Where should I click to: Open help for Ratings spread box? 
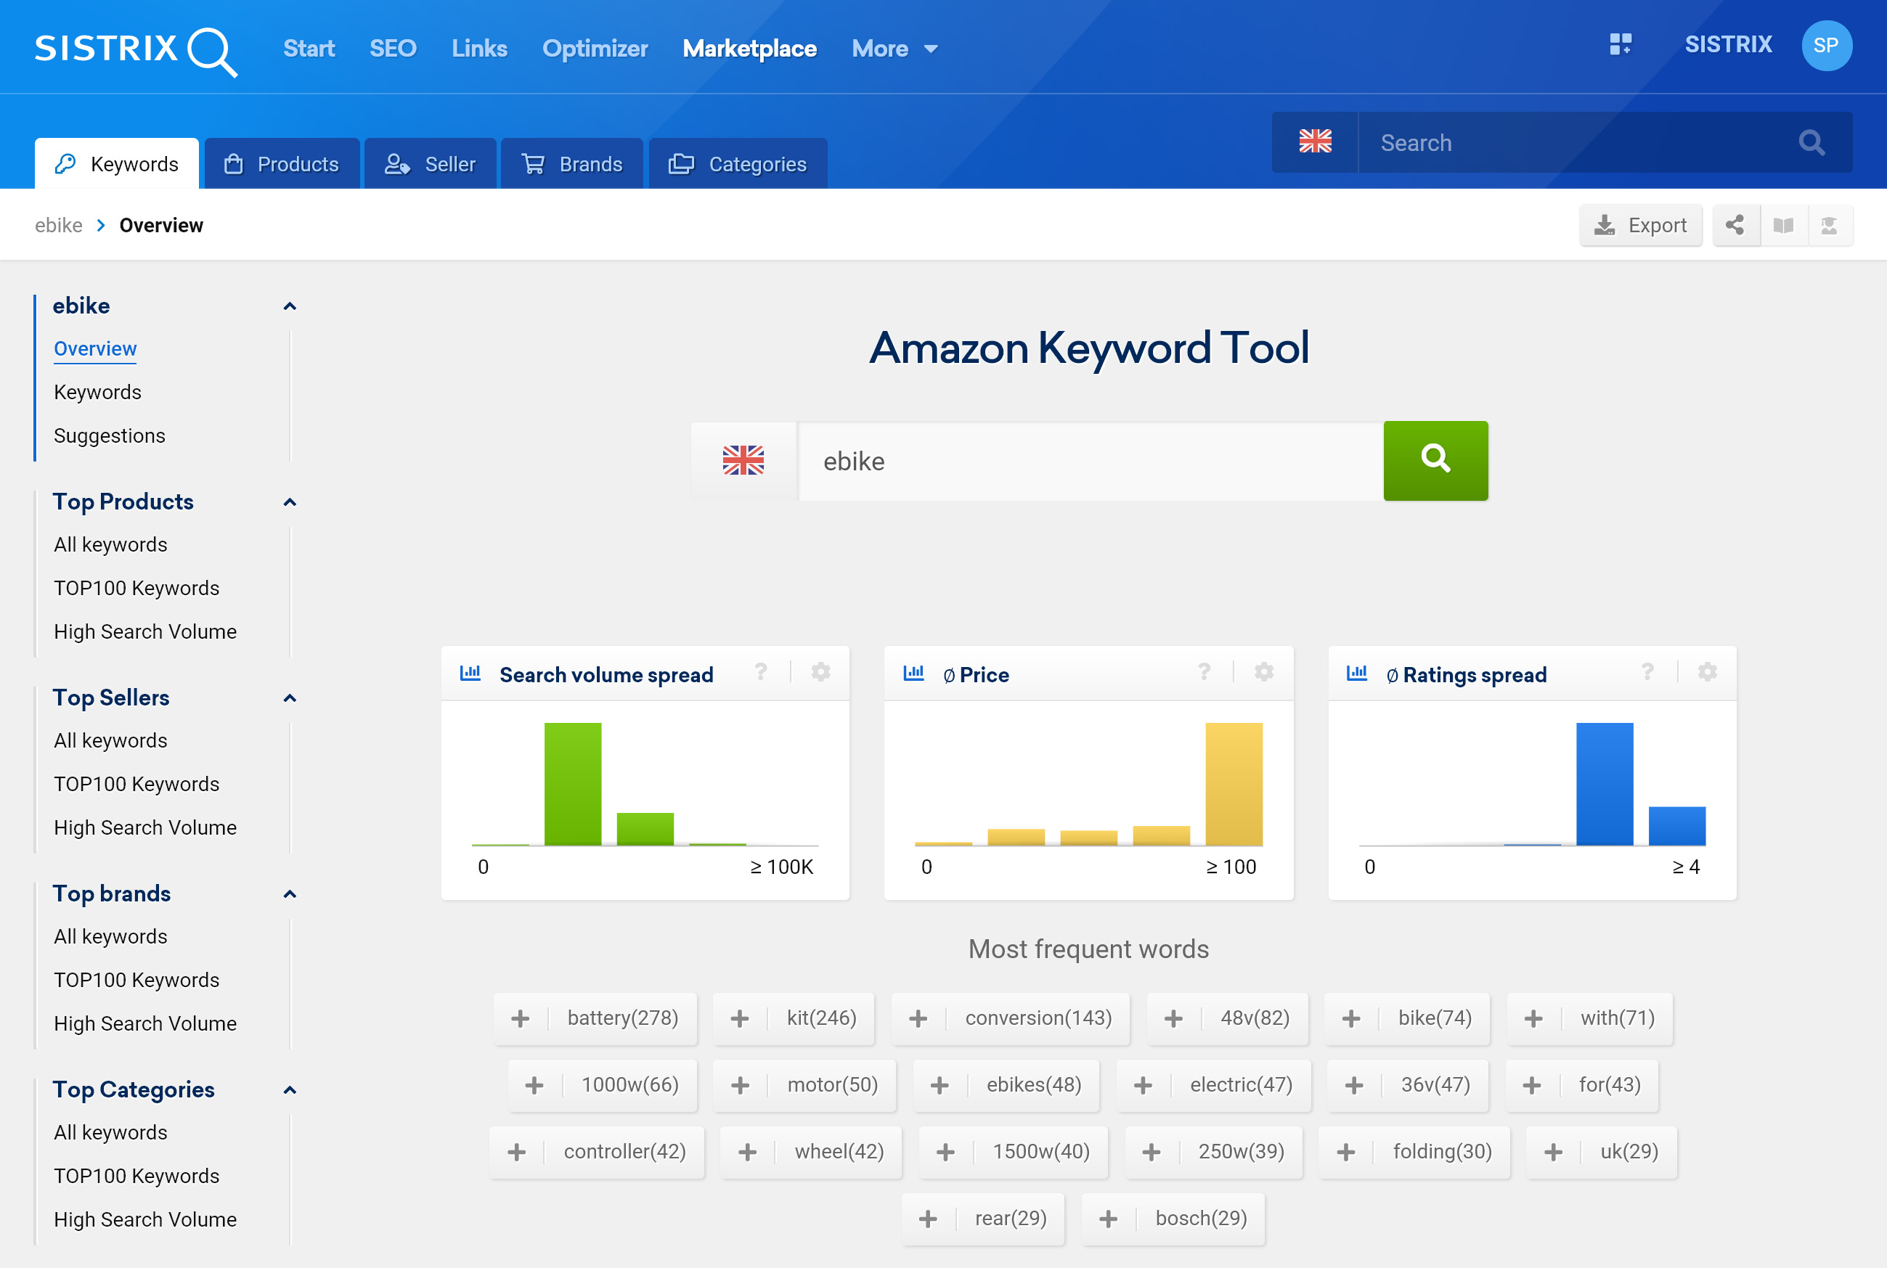point(1647,672)
